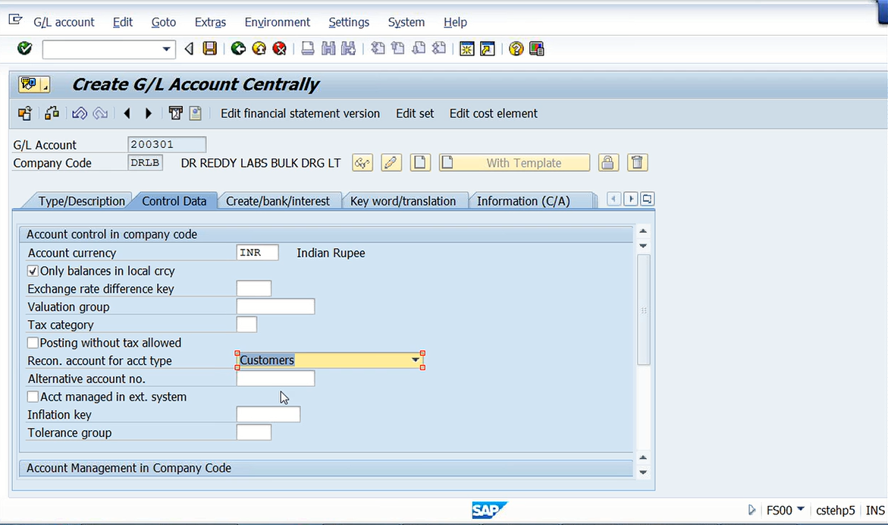
Task: Click the Customize Local Layout icon
Action: tap(536, 49)
